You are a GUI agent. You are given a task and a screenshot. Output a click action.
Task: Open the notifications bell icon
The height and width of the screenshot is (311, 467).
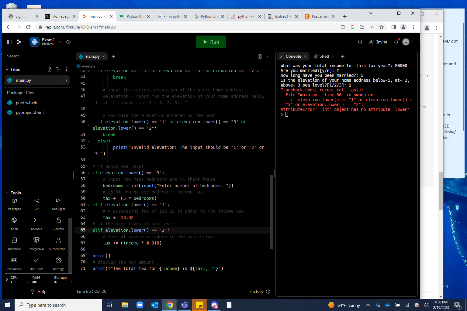396,42
